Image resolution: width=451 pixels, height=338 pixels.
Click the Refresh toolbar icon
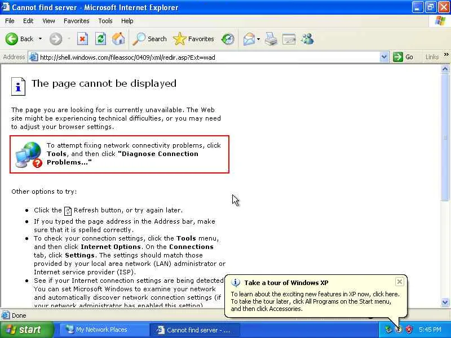point(101,39)
